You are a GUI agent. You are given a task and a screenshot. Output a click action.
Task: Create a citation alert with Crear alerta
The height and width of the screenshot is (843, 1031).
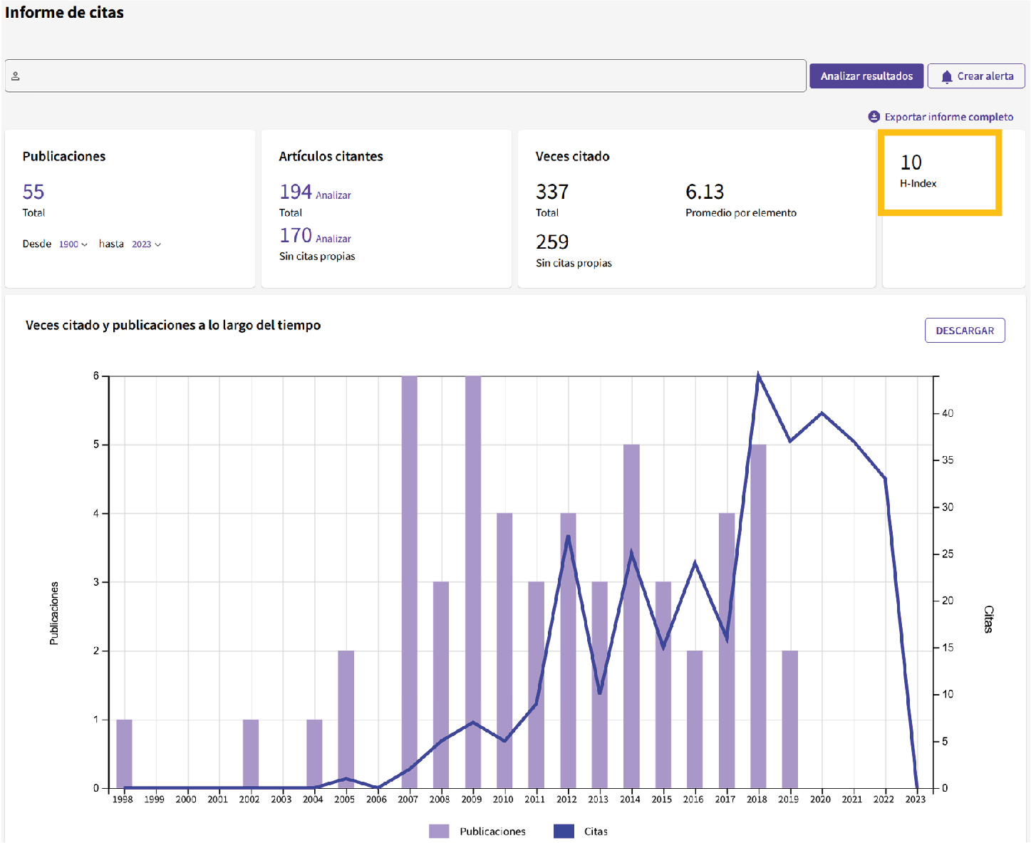click(x=976, y=76)
